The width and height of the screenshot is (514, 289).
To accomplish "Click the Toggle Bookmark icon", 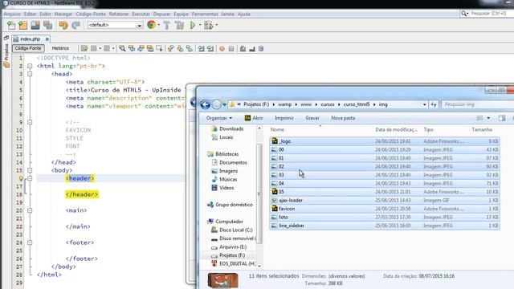I will click(x=190, y=48).
